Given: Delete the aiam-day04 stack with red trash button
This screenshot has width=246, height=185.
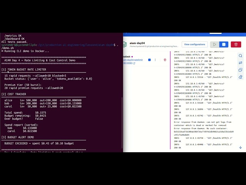Looking at the screenshot, I should (236, 45).
